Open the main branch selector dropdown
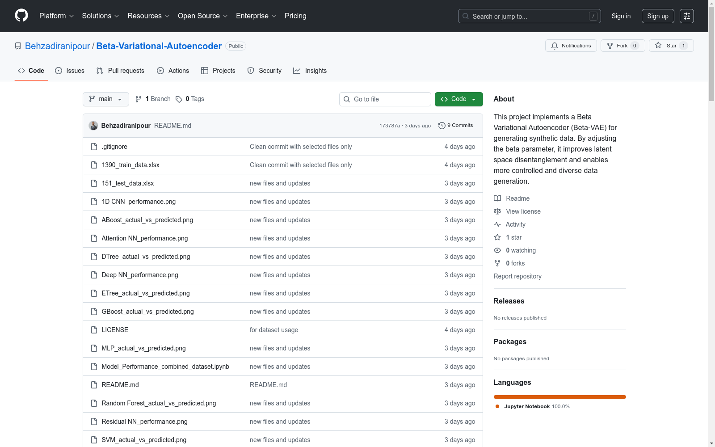Viewport: 715px width, 447px height. point(106,99)
